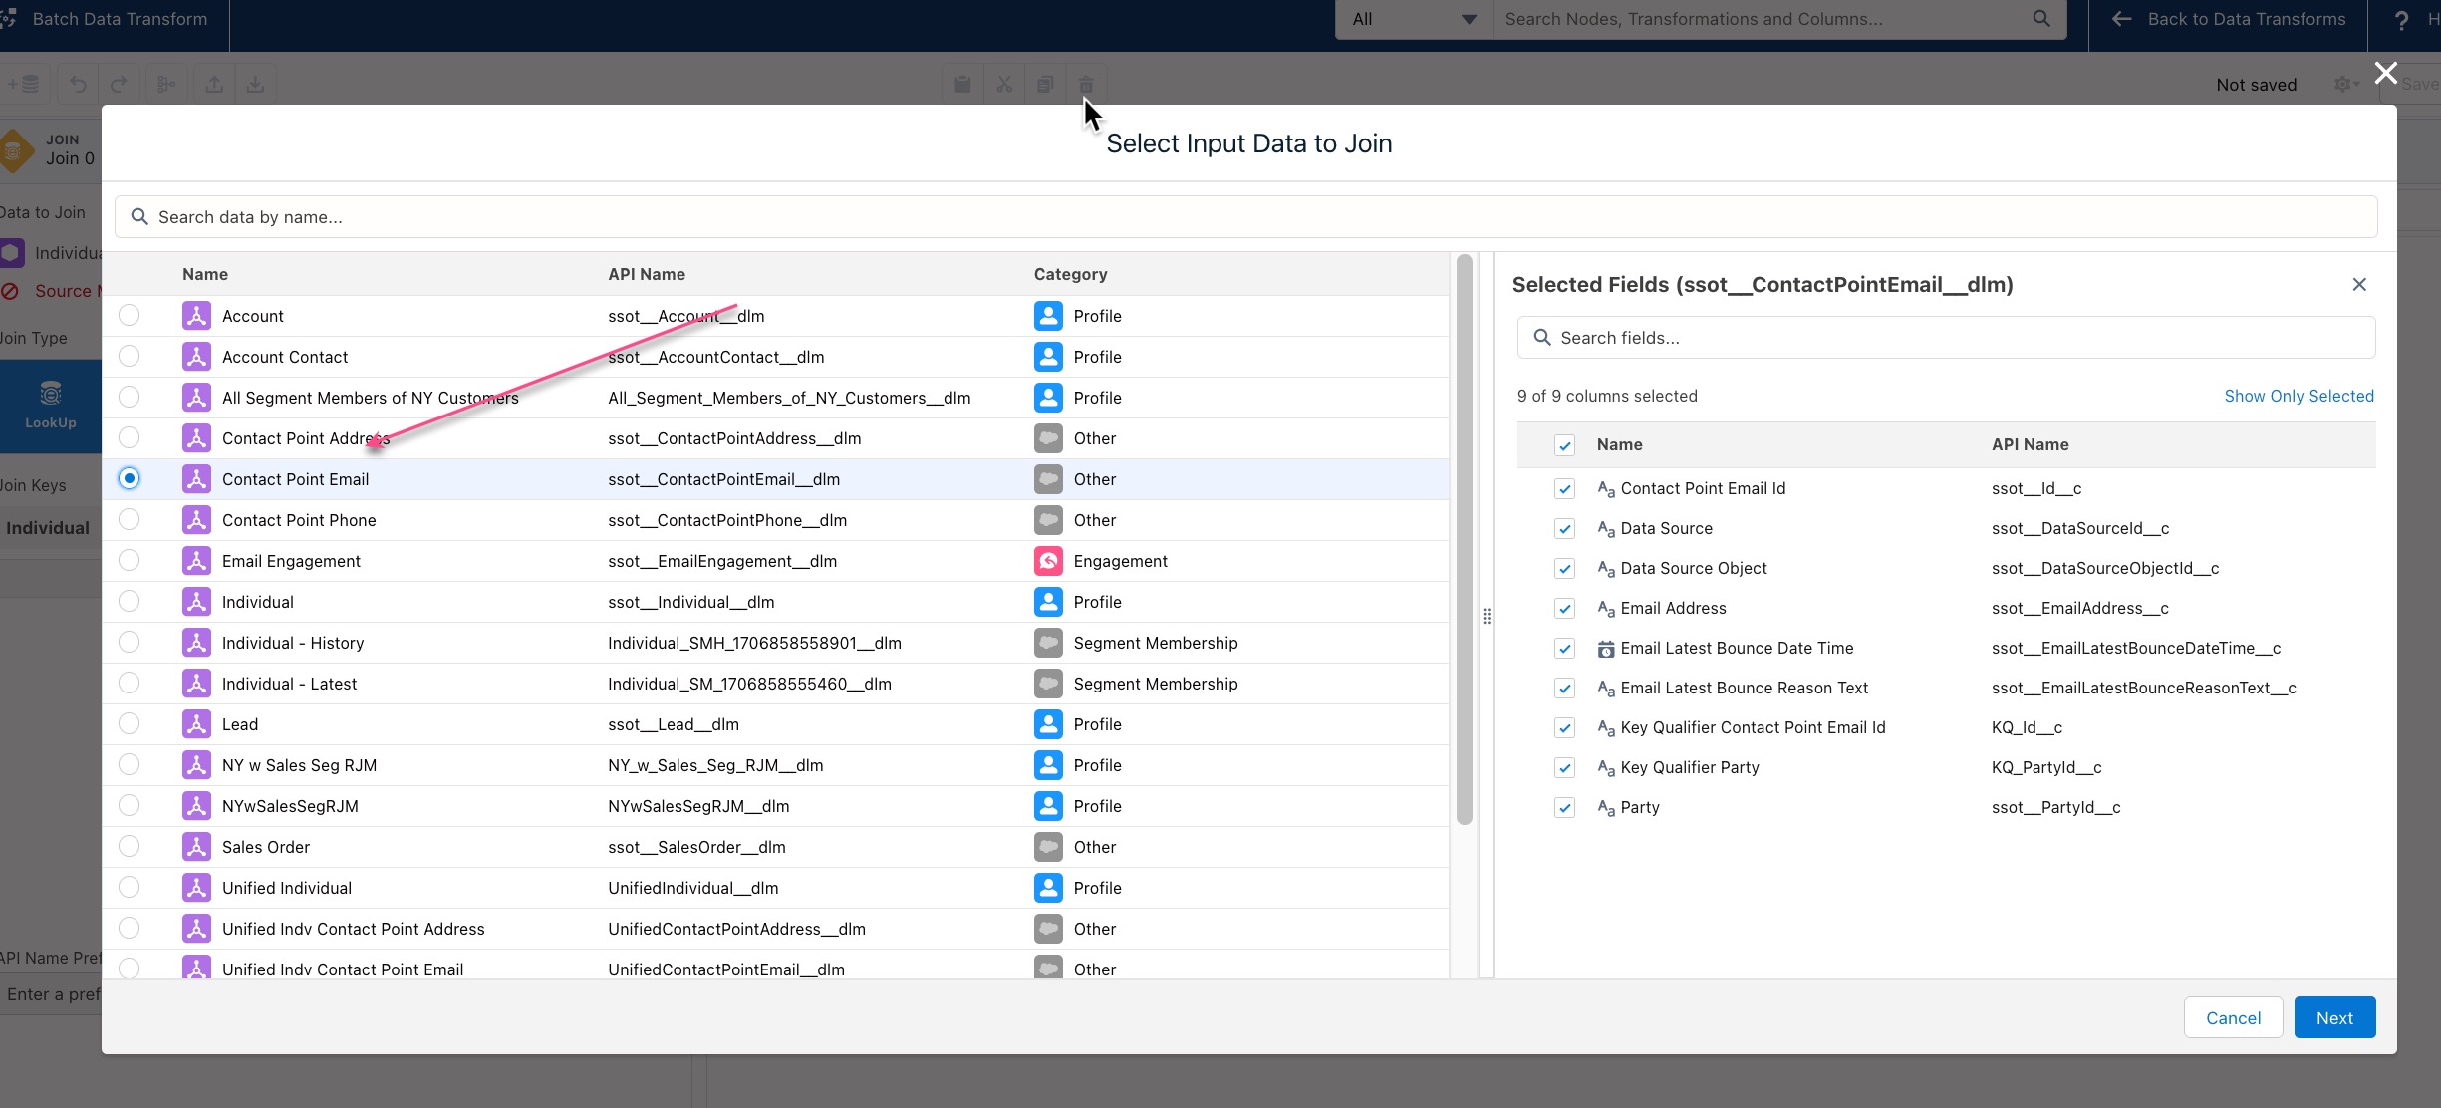Viewport: 2441px width, 1108px height.
Task: Uncheck Email Latest Bounce Reason Text
Action: click(x=1564, y=689)
